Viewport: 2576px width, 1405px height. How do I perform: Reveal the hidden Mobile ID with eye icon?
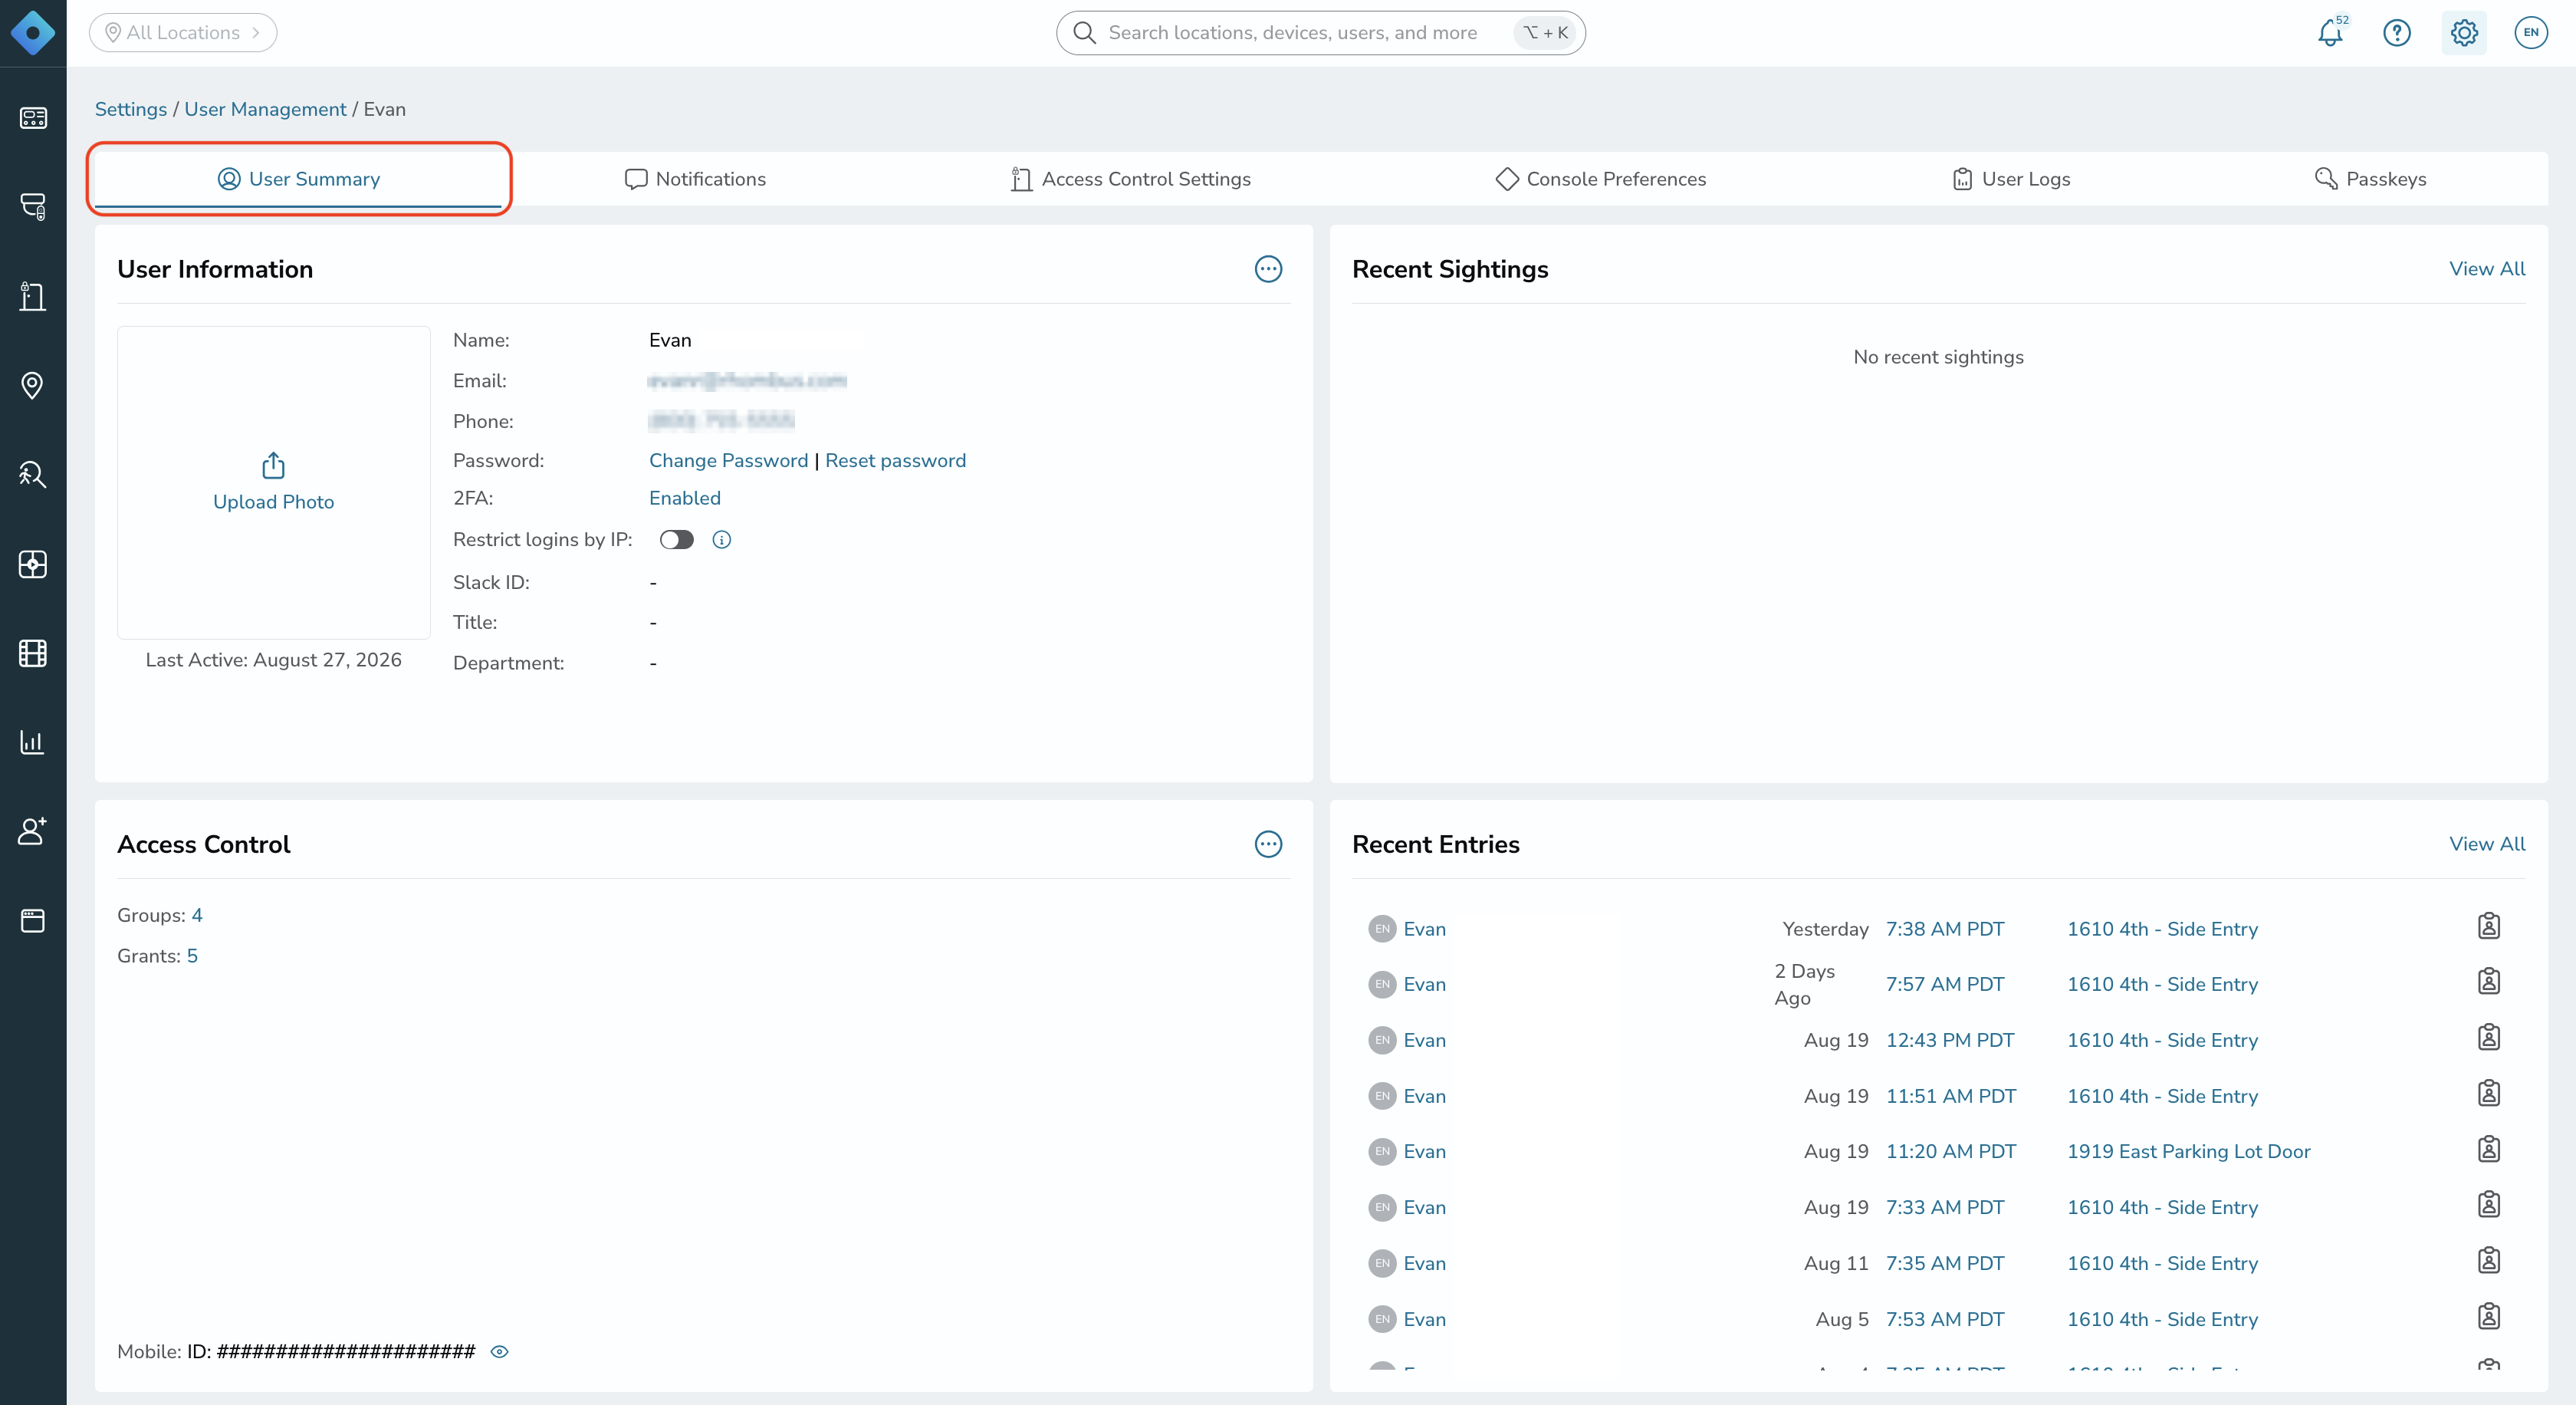[x=499, y=1352]
